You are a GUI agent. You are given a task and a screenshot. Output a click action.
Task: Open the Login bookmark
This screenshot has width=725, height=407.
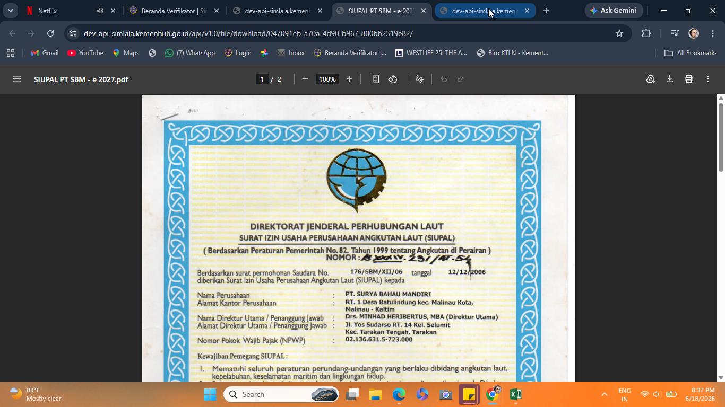coord(238,53)
